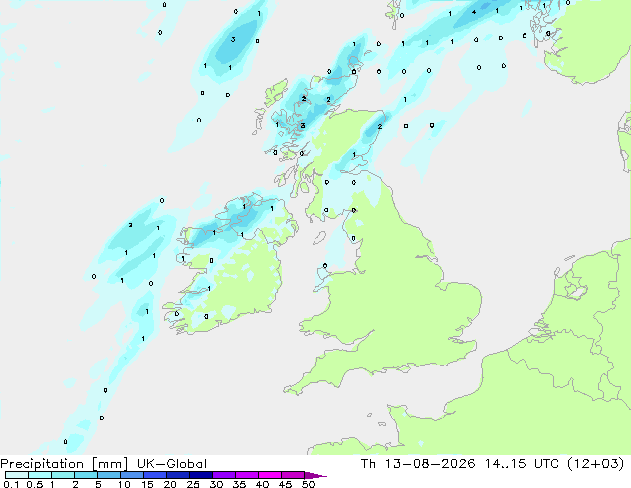Click the '14..15 UTC' time text
Screen dimensions: 631x488
tap(522, 464)
